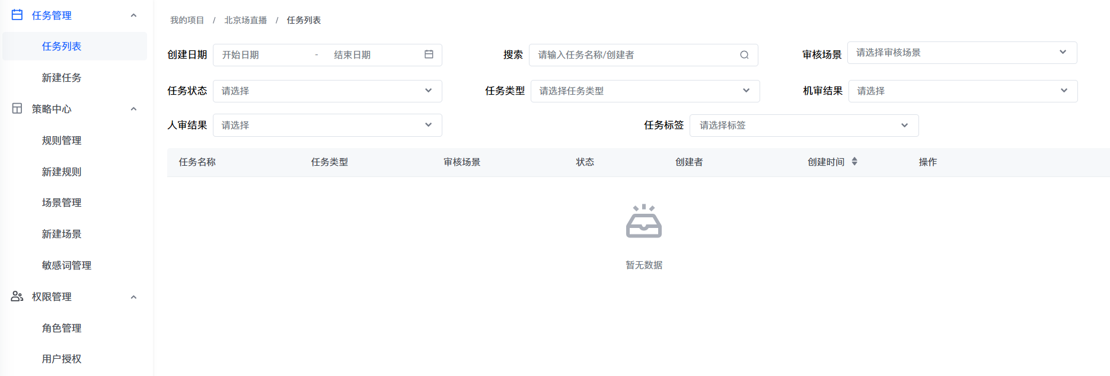Click the search magnifier icon in 搜索 box

tap(744, 55)
